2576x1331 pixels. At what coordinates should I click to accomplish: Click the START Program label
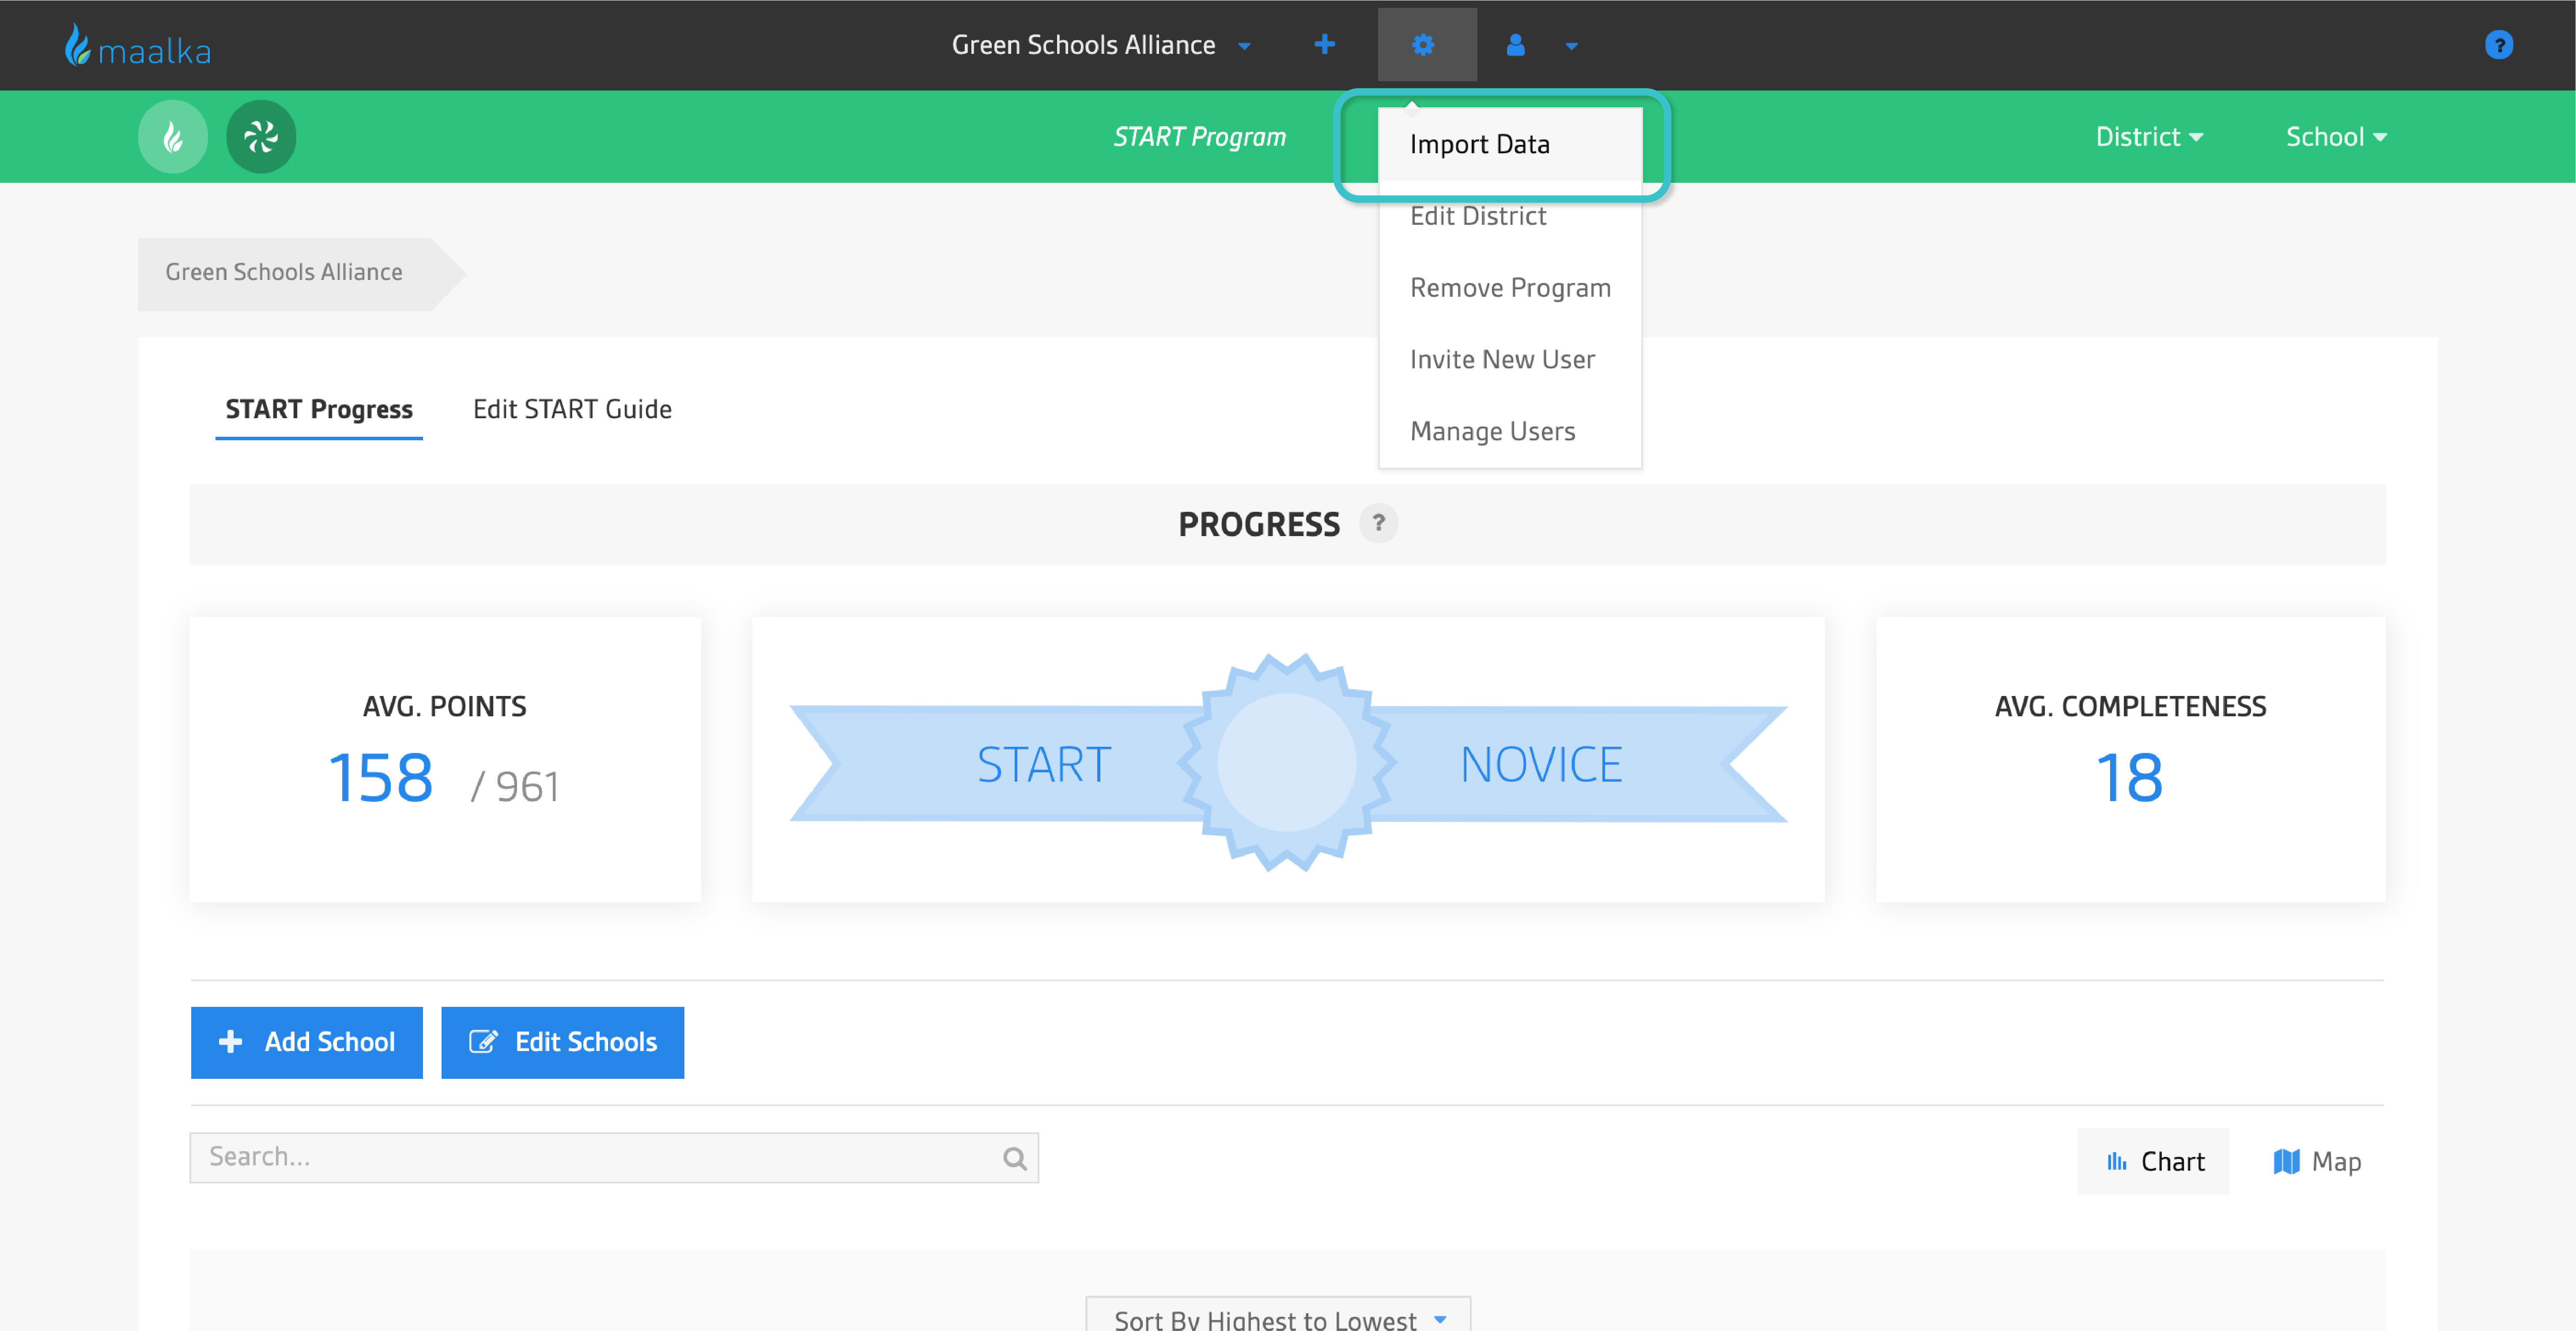tap(1200, 137)
